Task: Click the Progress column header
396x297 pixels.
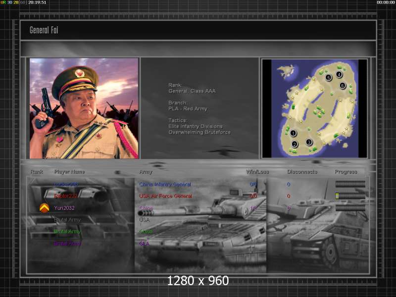Action: click(346, 172)
